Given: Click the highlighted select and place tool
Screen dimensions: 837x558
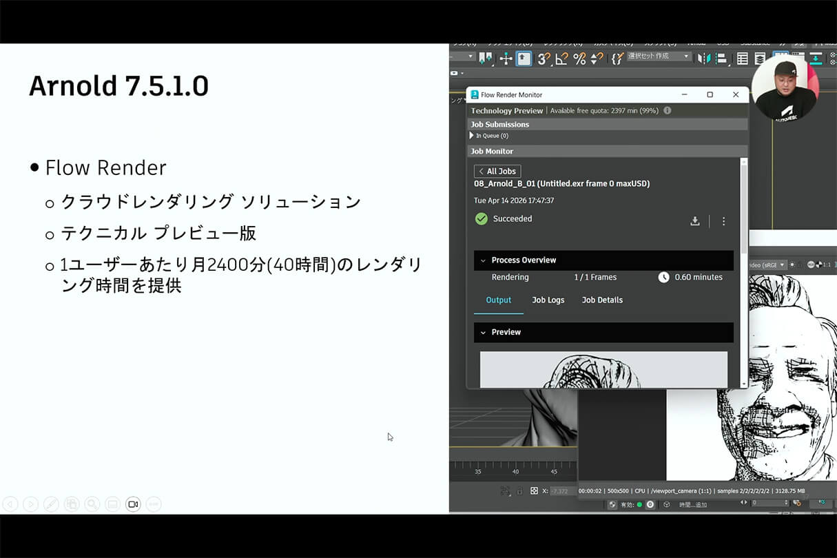Looking at the screenshot, I should pyautogui.click(x=524, y=59).
